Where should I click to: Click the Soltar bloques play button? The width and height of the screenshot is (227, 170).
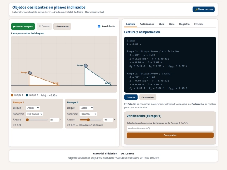tap(23, 26)
